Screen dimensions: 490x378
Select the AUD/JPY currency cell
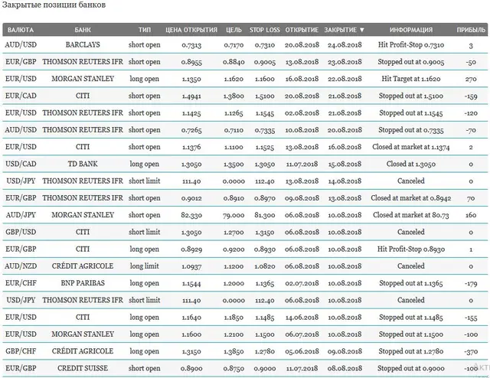click(x=21, y=215)
